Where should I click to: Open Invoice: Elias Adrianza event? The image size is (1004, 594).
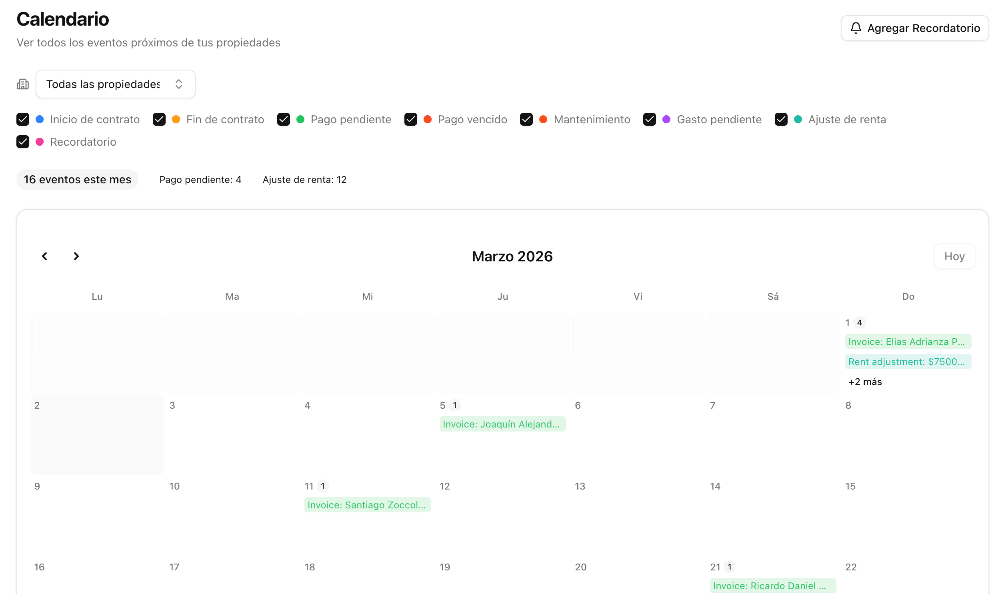pos(908,342)
